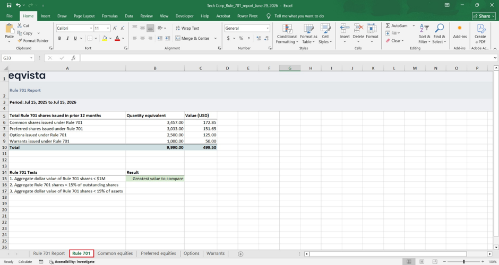
Task: Toggle Wrap Text
Action: tap(187, 28)
